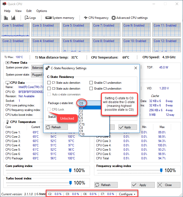
Task: Select C10 in the c-state list
Action: pyautogui.click(x=94, y=134)
